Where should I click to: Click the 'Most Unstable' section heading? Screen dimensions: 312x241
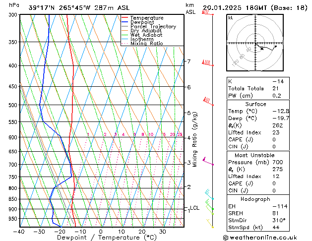[x=254, y=155]
